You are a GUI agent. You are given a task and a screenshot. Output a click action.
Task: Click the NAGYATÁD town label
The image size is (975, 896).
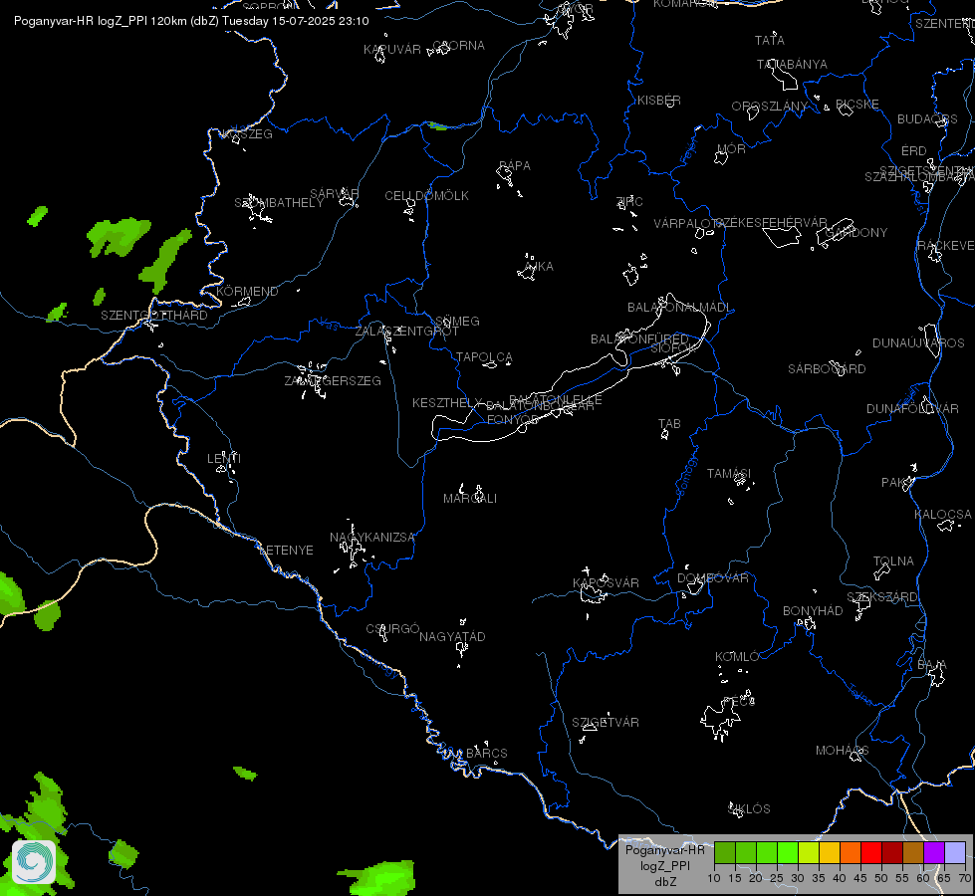(x=452, y=637)
